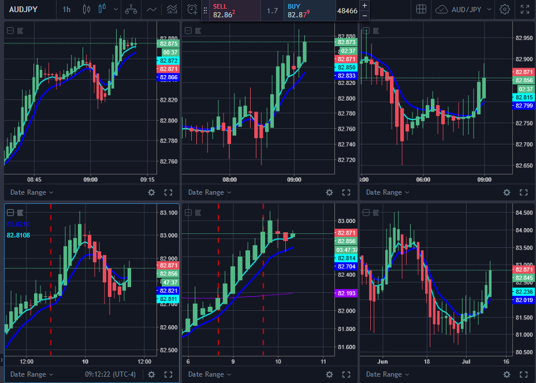This screenshot has width=536, height=383.
Task: Enter fullscreen mode from the top toolbar
Action: [524, 9]
